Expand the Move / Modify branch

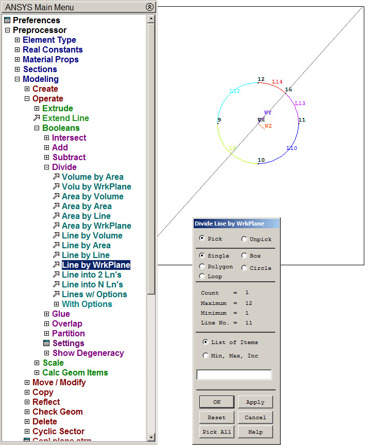27,382
